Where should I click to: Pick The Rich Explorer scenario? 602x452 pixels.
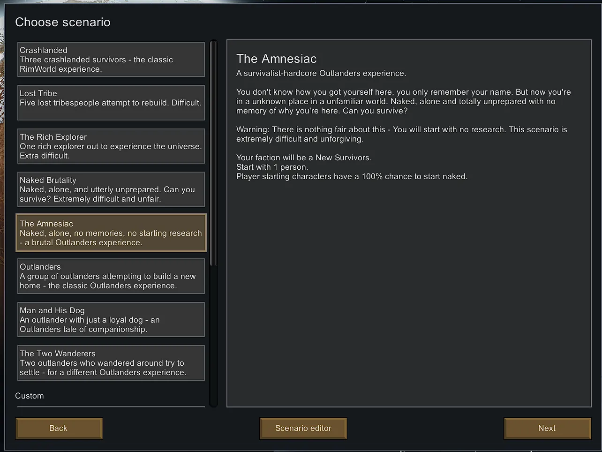(111, 146)
